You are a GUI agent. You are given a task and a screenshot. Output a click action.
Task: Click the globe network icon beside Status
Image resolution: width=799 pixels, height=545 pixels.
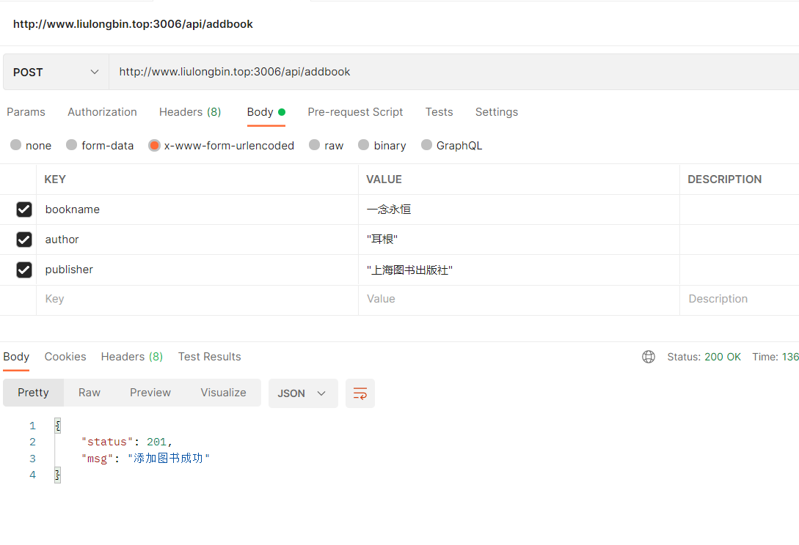(648, 357)
